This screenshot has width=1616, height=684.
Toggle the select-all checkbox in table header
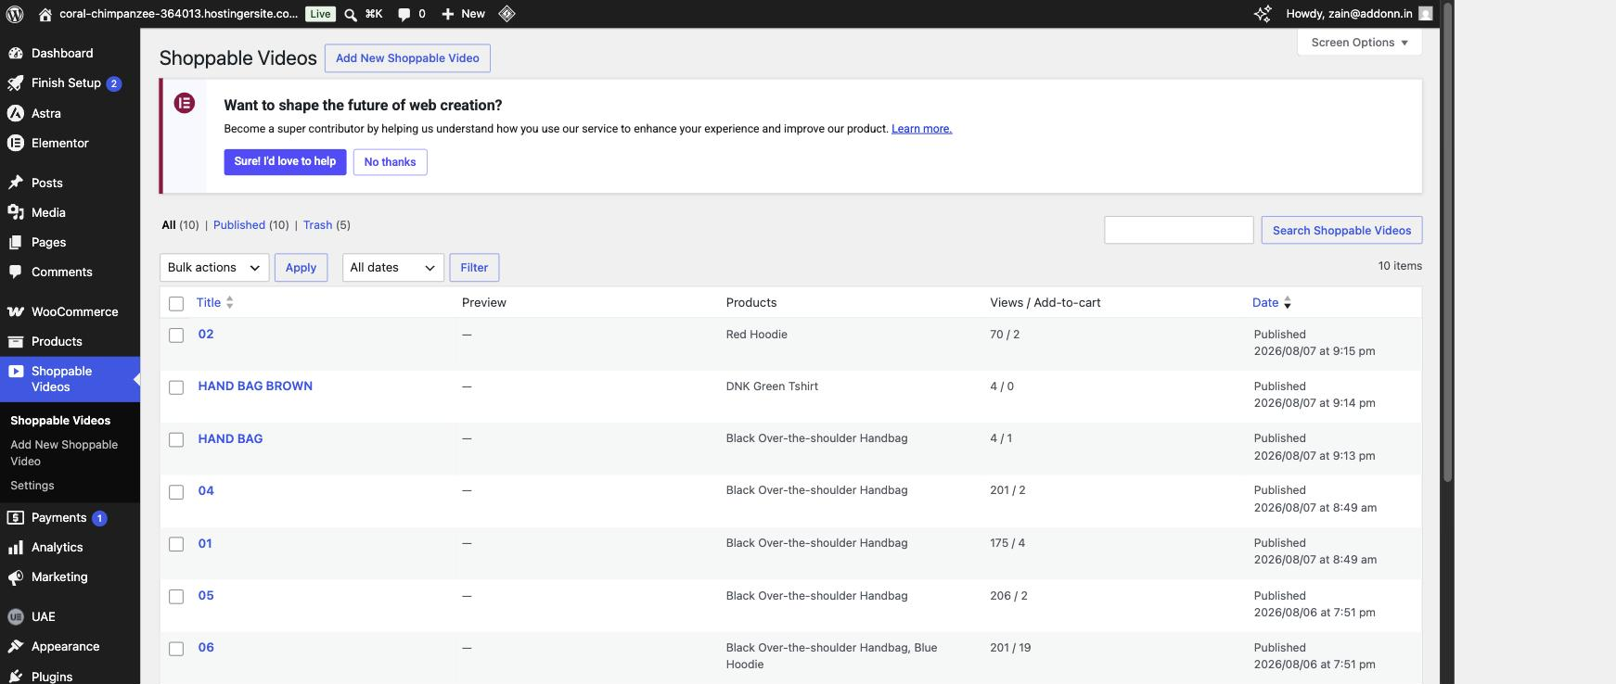[x=176, y=304]
